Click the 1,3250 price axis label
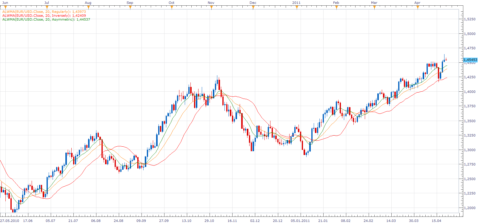 (470, 135)
